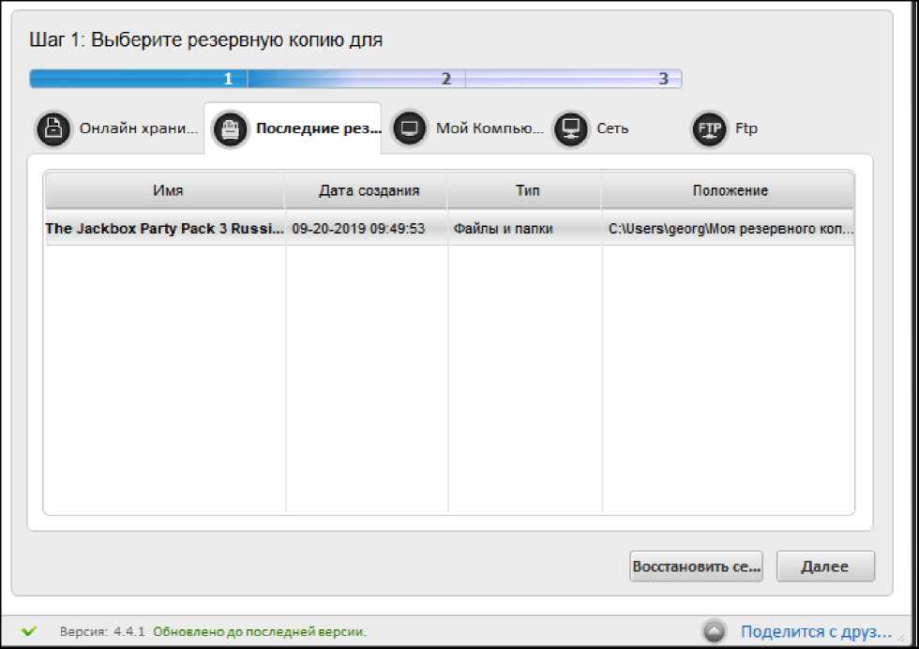Open the Поделится с друз... link
The width and height of the screenshot is (919, 649).
(816, 632)
